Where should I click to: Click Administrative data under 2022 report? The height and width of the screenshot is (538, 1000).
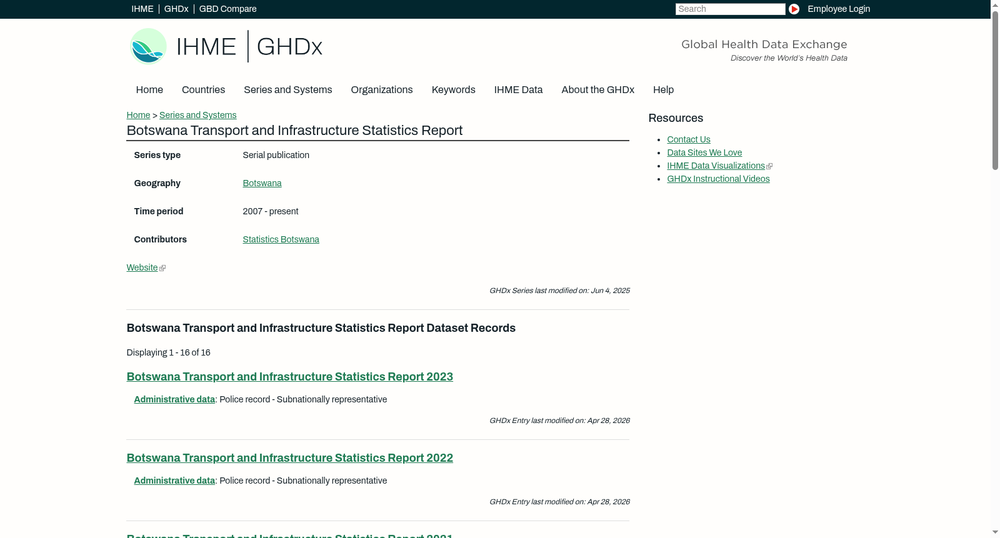(x=174, y=481)
